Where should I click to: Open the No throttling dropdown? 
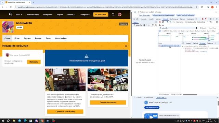tap(203, 22)
